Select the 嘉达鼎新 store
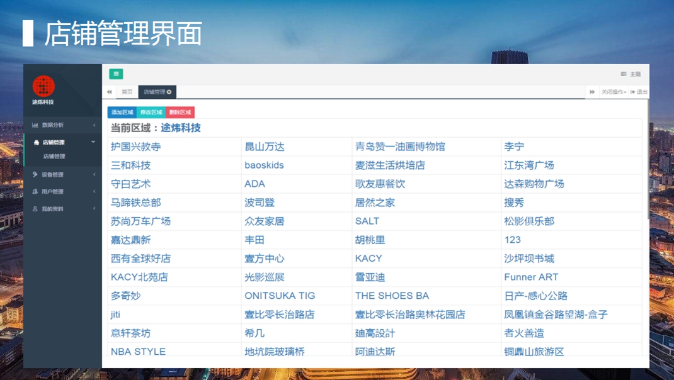The height and width of the screenshot is (380, 674). [x=130, y=240]
